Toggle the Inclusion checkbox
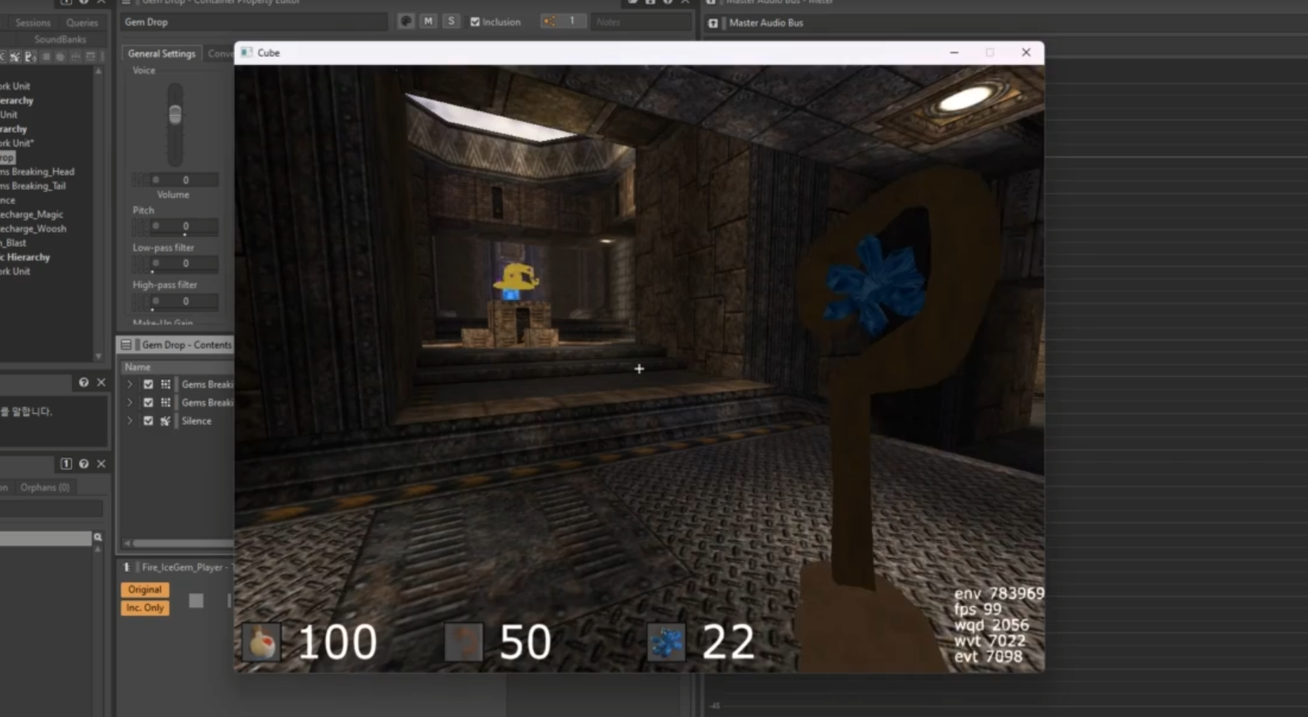 (475, 22)
